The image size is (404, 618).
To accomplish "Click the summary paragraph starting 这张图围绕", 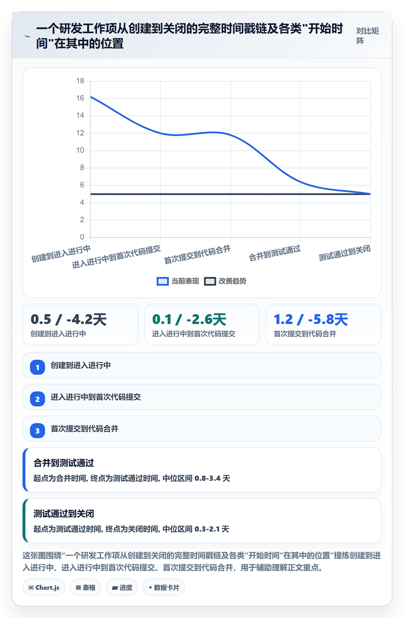I will (x=202, y=562).
